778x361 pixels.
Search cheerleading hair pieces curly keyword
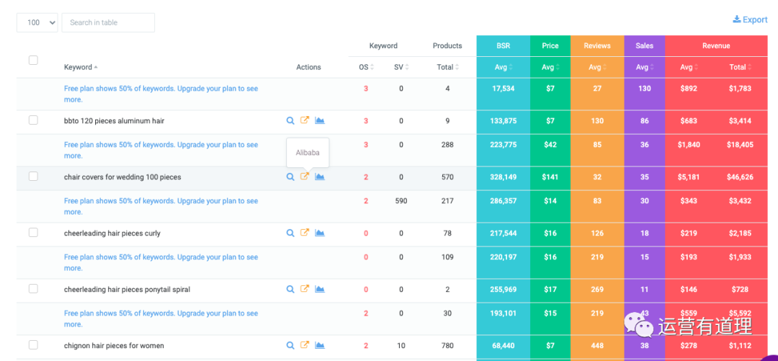pos(290,233)
